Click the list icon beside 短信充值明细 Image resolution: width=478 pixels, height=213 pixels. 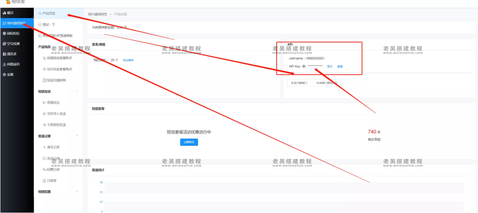(44, 80)
